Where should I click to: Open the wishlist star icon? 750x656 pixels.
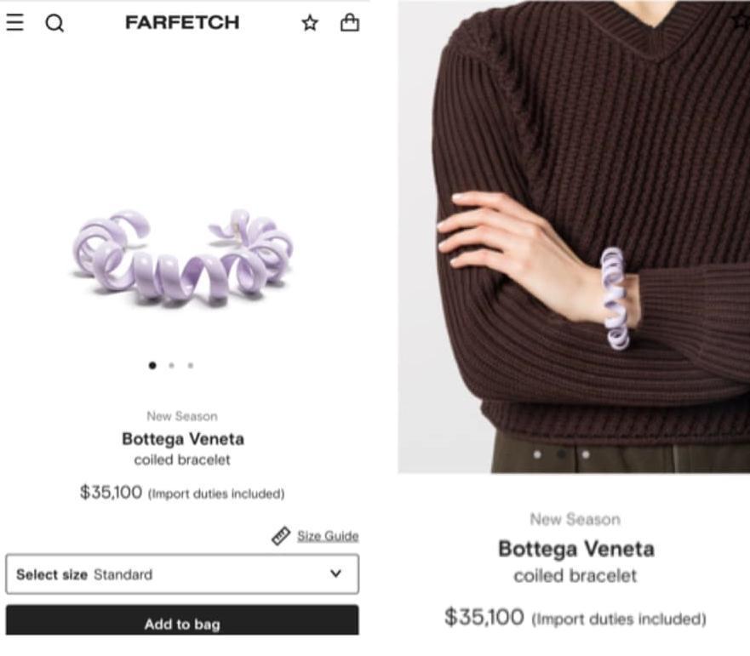(310, 22)
